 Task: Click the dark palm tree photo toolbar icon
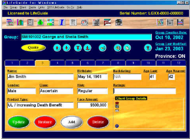[119, 22]
